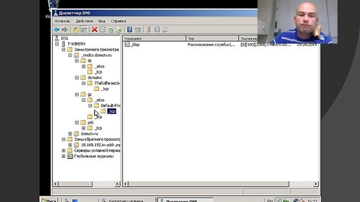Select the domain.ru zone node
Viewport: 360px width, 202px height.
89,134
